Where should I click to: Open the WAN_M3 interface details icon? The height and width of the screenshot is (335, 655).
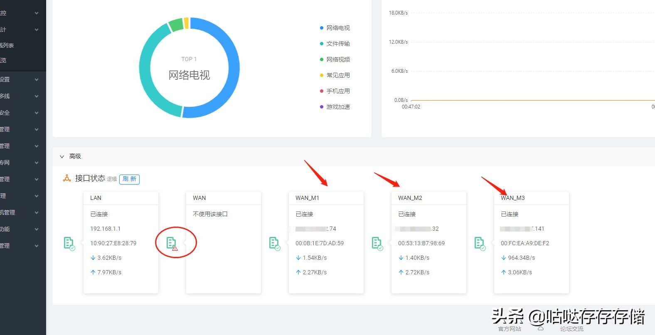click(x=480, y=243)
